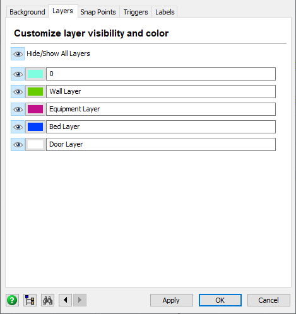Hide the Door Layer using its eye icon
This screenshot has width=296, height=314.
(18, 144)
